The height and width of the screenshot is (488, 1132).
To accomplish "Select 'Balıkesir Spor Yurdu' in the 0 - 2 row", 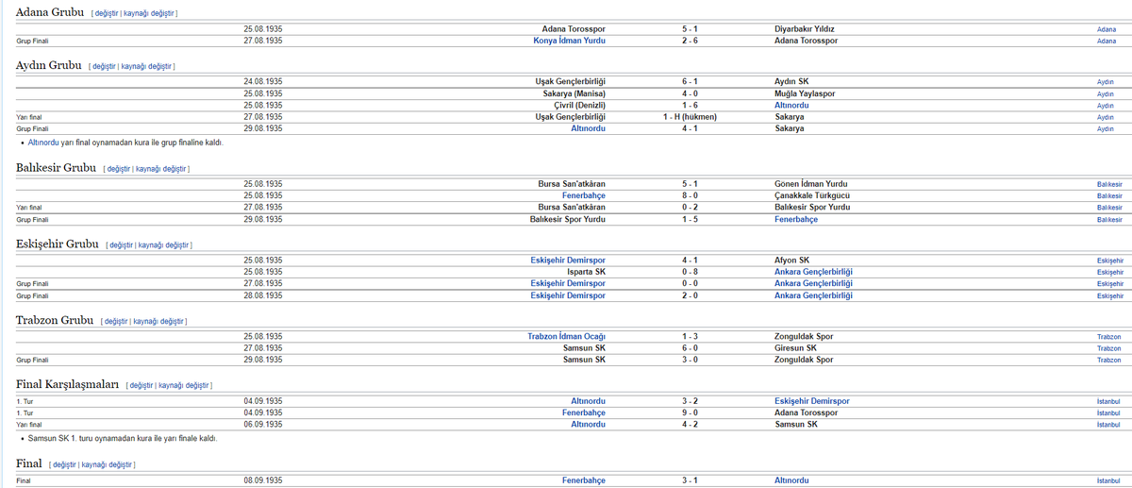I will click(x=812, y=207).
